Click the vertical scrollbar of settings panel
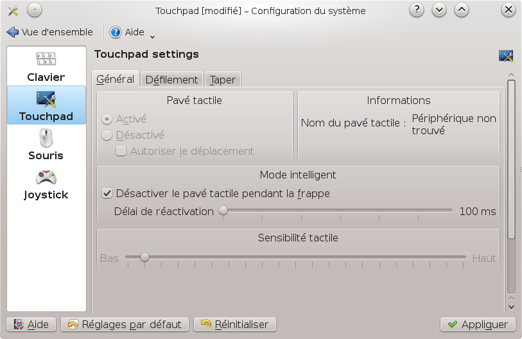Viewport: 522px width, 339px height. point(511,161)
